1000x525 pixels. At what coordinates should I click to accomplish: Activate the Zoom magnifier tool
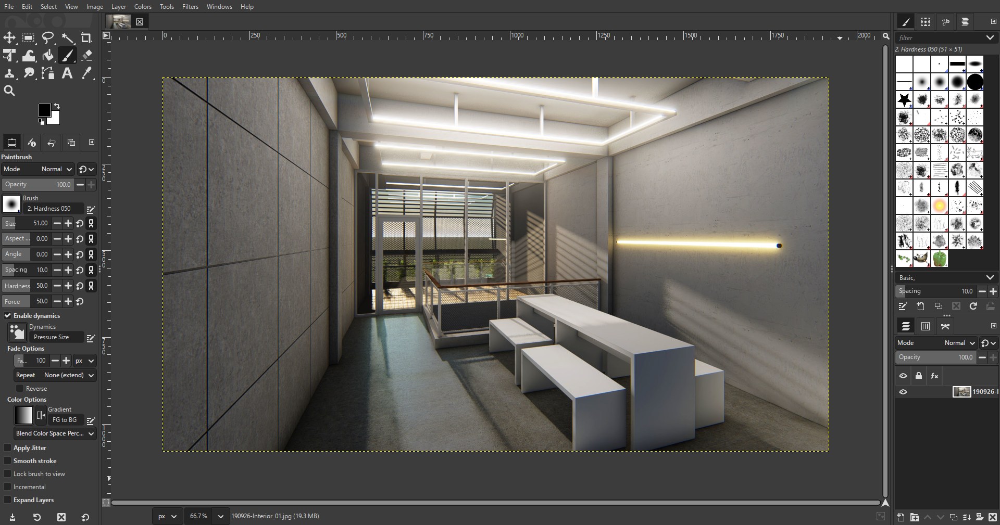coord(9,91)
